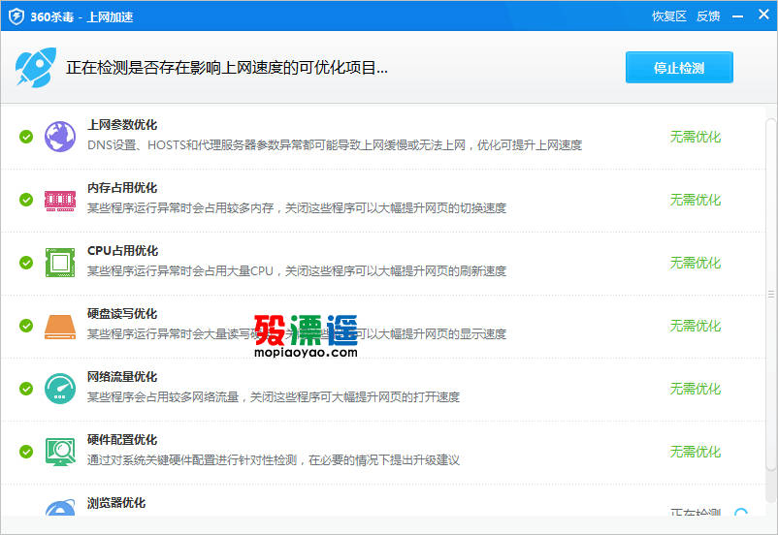Click the network traffic description about 打开速度
Viewport: 778px width, 535px height.
[x=274, y=397]
